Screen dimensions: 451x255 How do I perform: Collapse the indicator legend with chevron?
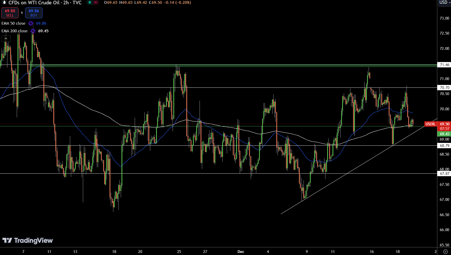tap(6, 39)
